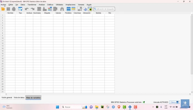Viewport: 193px width, 110px height.
Task: Click the horizontal scroll right arrow
Action: pos(190,94)
